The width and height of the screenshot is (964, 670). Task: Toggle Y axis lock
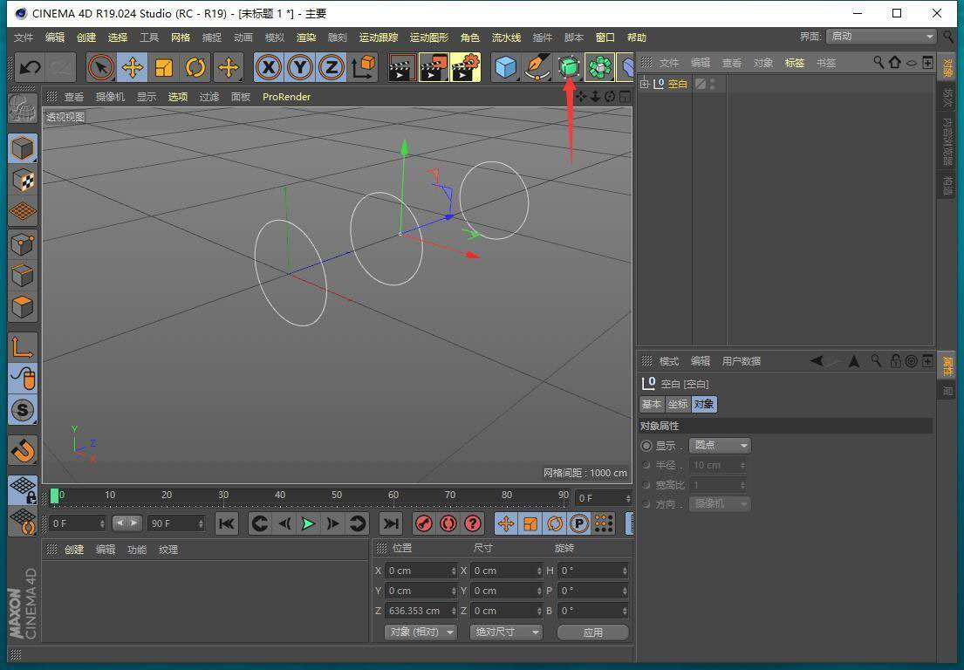(300, 67)
